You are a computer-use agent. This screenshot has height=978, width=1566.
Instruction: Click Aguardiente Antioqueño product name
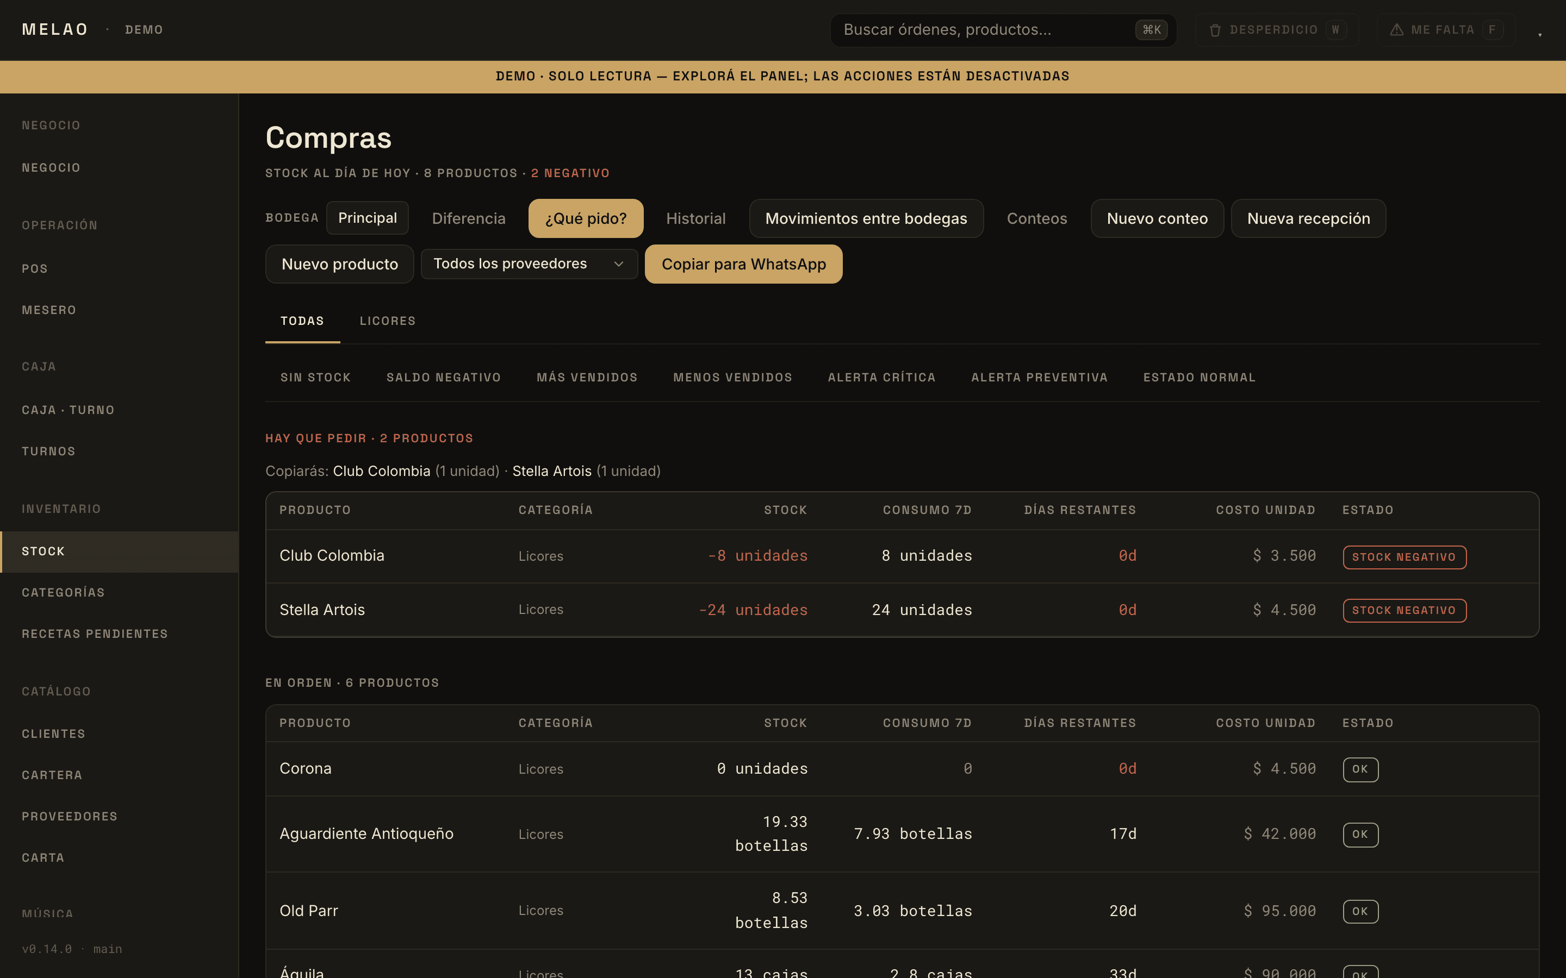366,834
